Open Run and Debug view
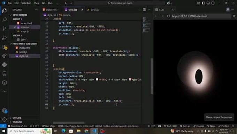Viewport: 237px width, 134px height. (x=5, y=38)
